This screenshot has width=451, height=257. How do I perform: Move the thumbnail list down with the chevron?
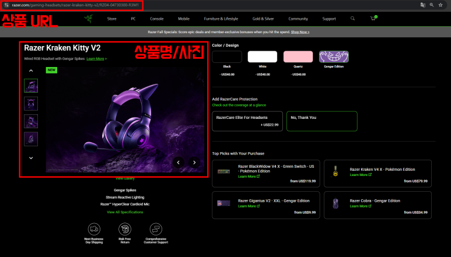31,158
